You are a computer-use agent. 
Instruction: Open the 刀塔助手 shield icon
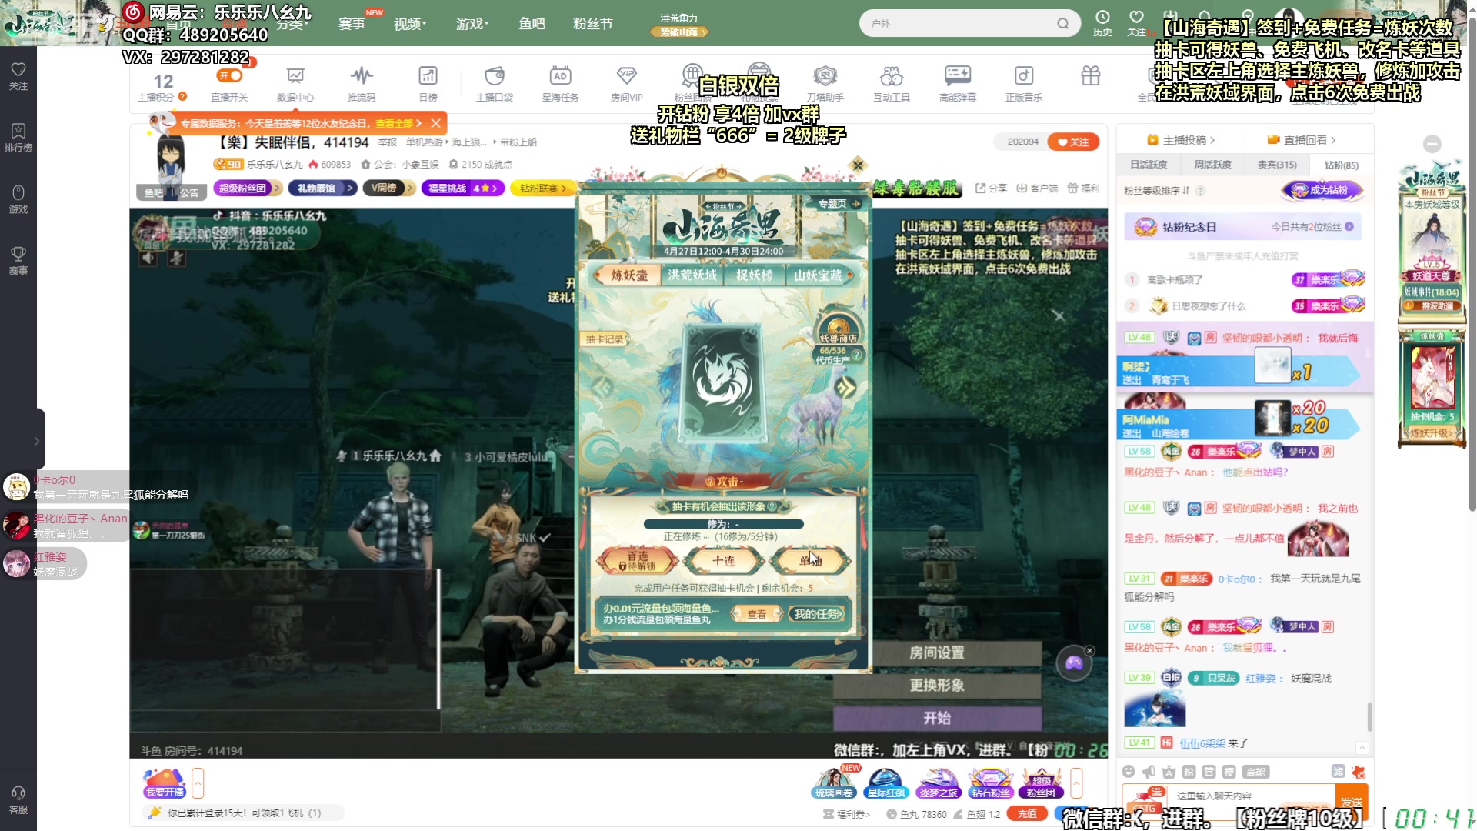(x=825, y=83)
